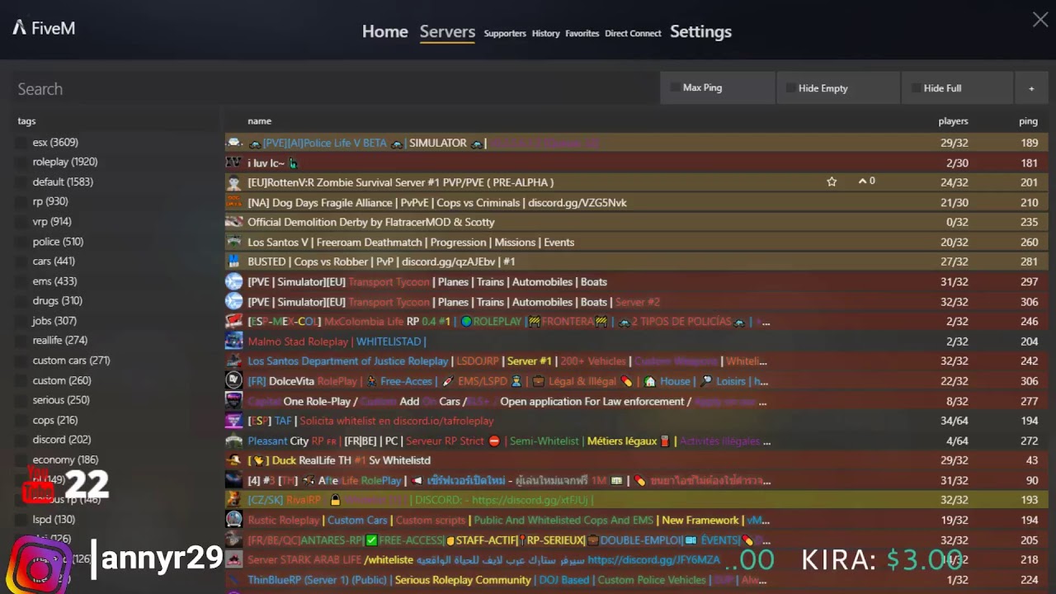Enable the vrp (914) tag filter
Viewport: 1056px width, 594px height.
pos(21,222)
